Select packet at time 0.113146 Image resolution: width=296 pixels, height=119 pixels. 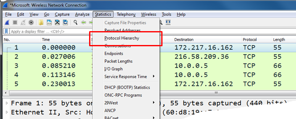[149, 75]
